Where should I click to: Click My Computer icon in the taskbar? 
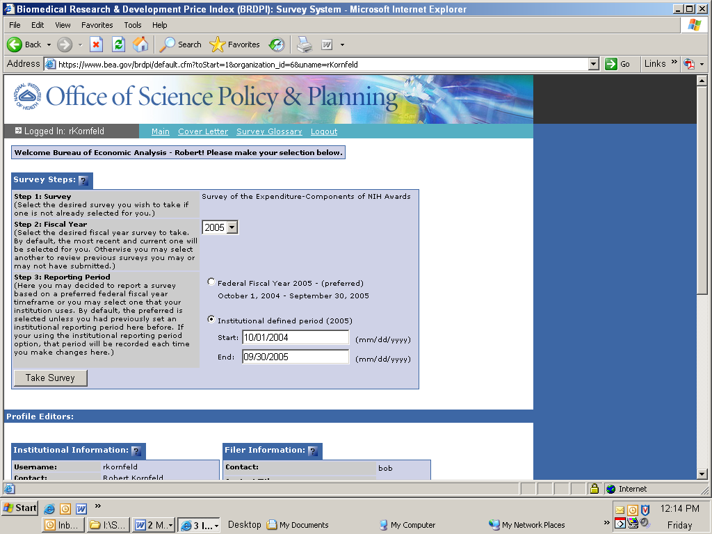pos(383,525)
